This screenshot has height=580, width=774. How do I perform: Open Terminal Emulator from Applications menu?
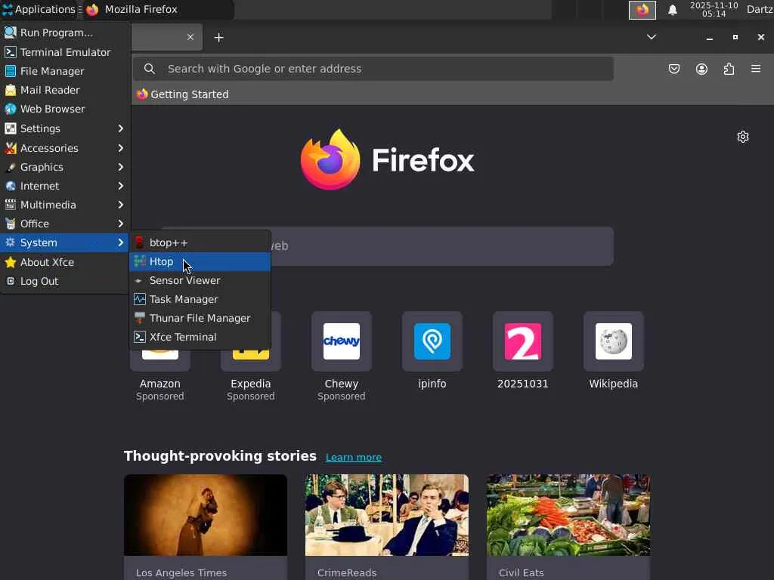pyautogui.click(x=65, y=52)
